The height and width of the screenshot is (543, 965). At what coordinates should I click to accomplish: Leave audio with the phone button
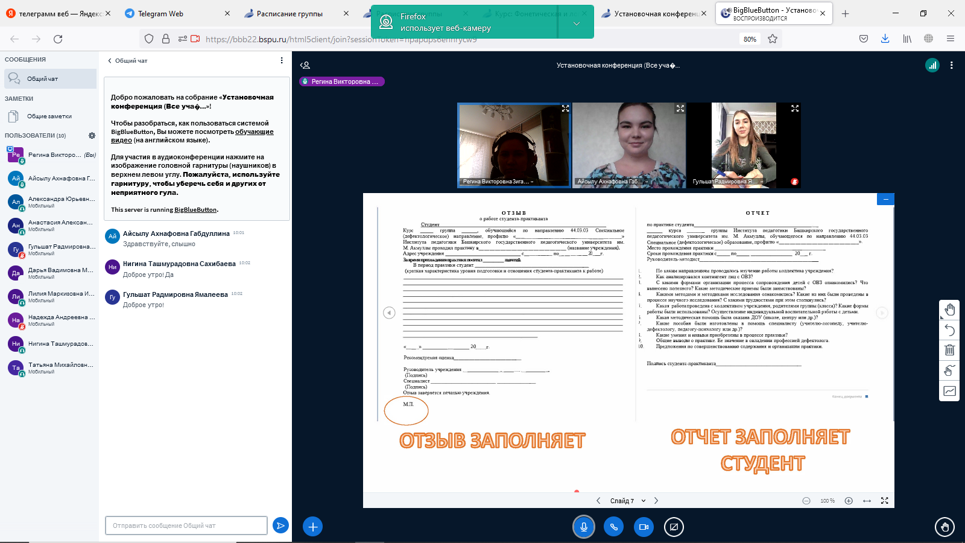coord(613,527)
